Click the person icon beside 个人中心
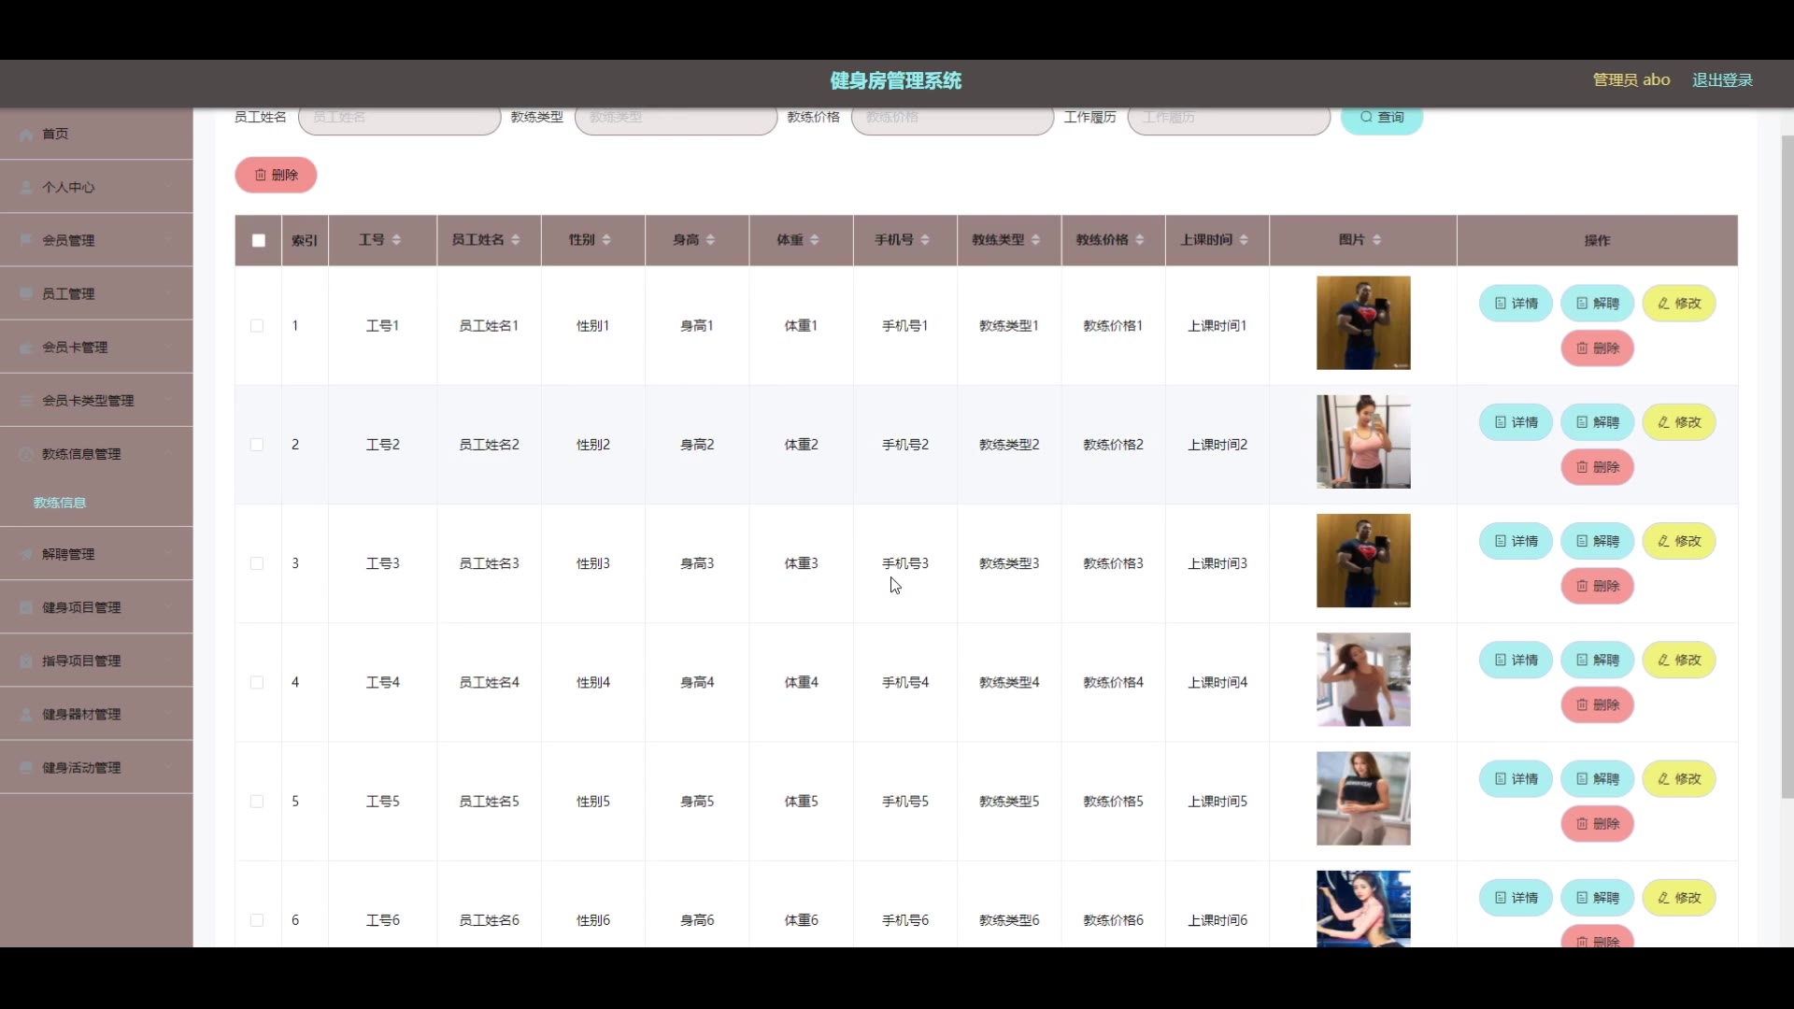Screen dimensions: 1794x1009 pos(26,188)
